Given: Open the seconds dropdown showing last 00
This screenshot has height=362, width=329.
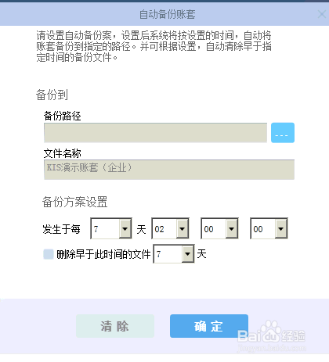Looking at the screenshot, I should (280, 228).
